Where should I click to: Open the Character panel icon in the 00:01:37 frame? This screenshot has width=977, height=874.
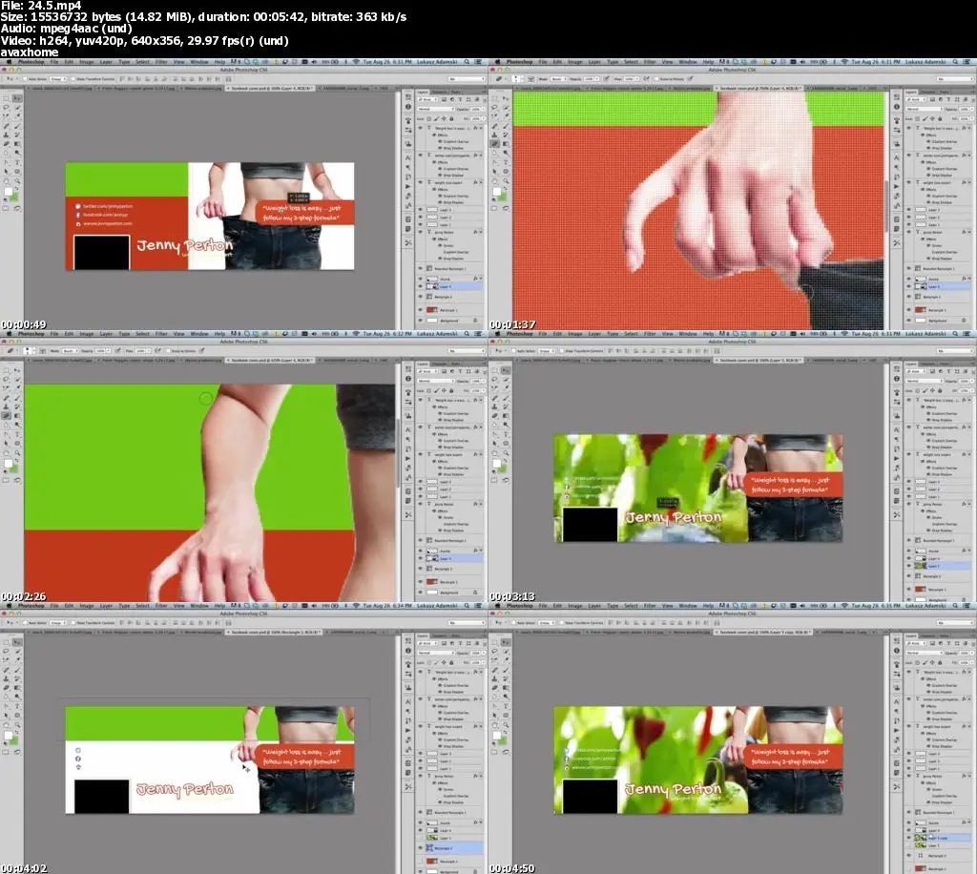(x=897, y=157)
